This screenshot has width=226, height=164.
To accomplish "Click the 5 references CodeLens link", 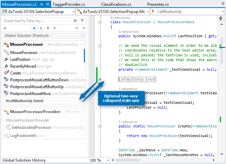I will coord(129,32).
